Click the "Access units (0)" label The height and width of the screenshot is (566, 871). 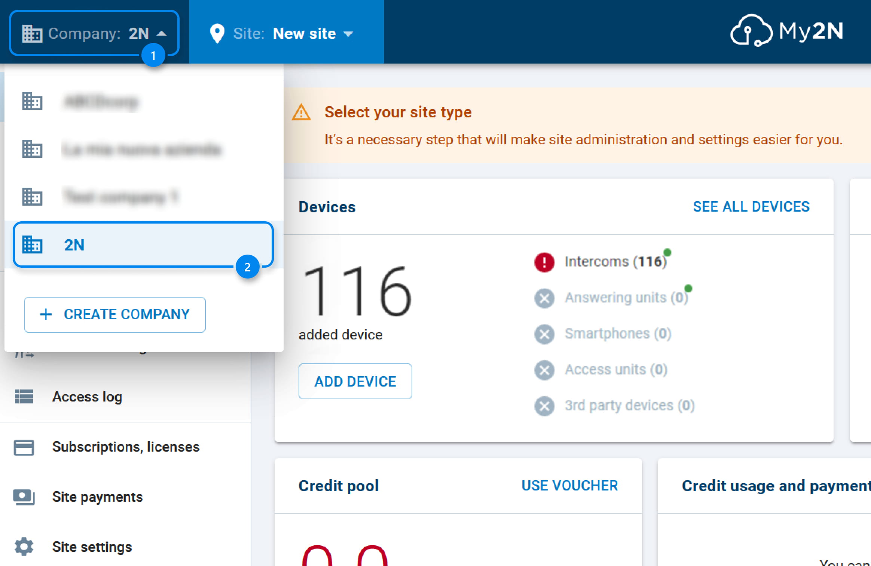click(x=616, y=369)
